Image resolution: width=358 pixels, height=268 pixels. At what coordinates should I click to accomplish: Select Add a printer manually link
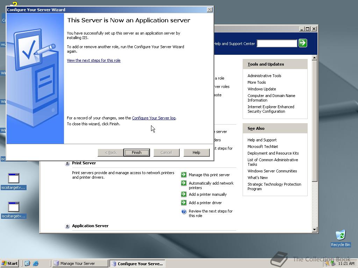[x=208, y=194]
